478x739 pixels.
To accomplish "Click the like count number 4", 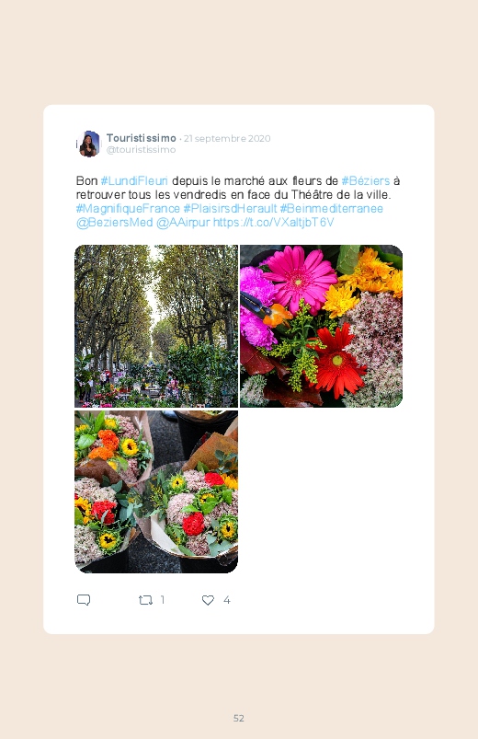I will 226,600.
